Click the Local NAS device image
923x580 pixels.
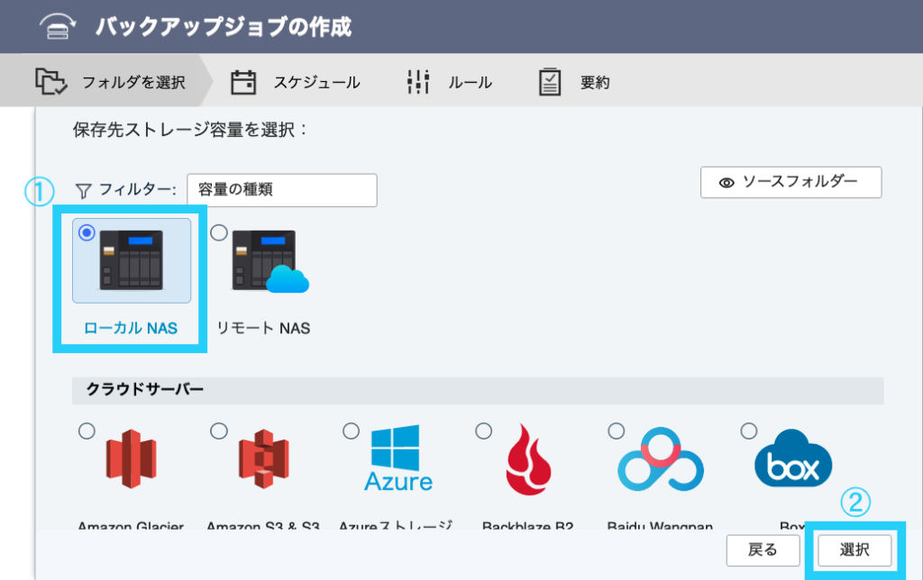(x=132, y=260)
